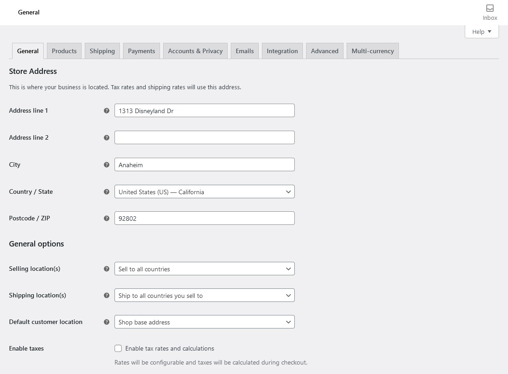Click the Postcode field showing 92802

pos(205,218)
